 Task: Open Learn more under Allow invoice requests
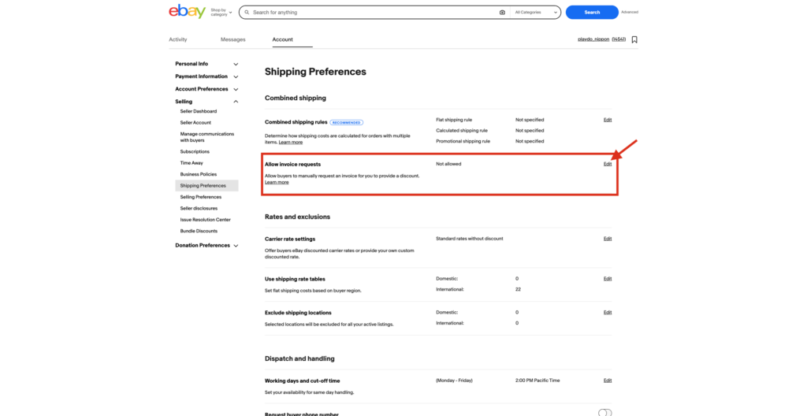pyautogui.click(x=277, y=182)
